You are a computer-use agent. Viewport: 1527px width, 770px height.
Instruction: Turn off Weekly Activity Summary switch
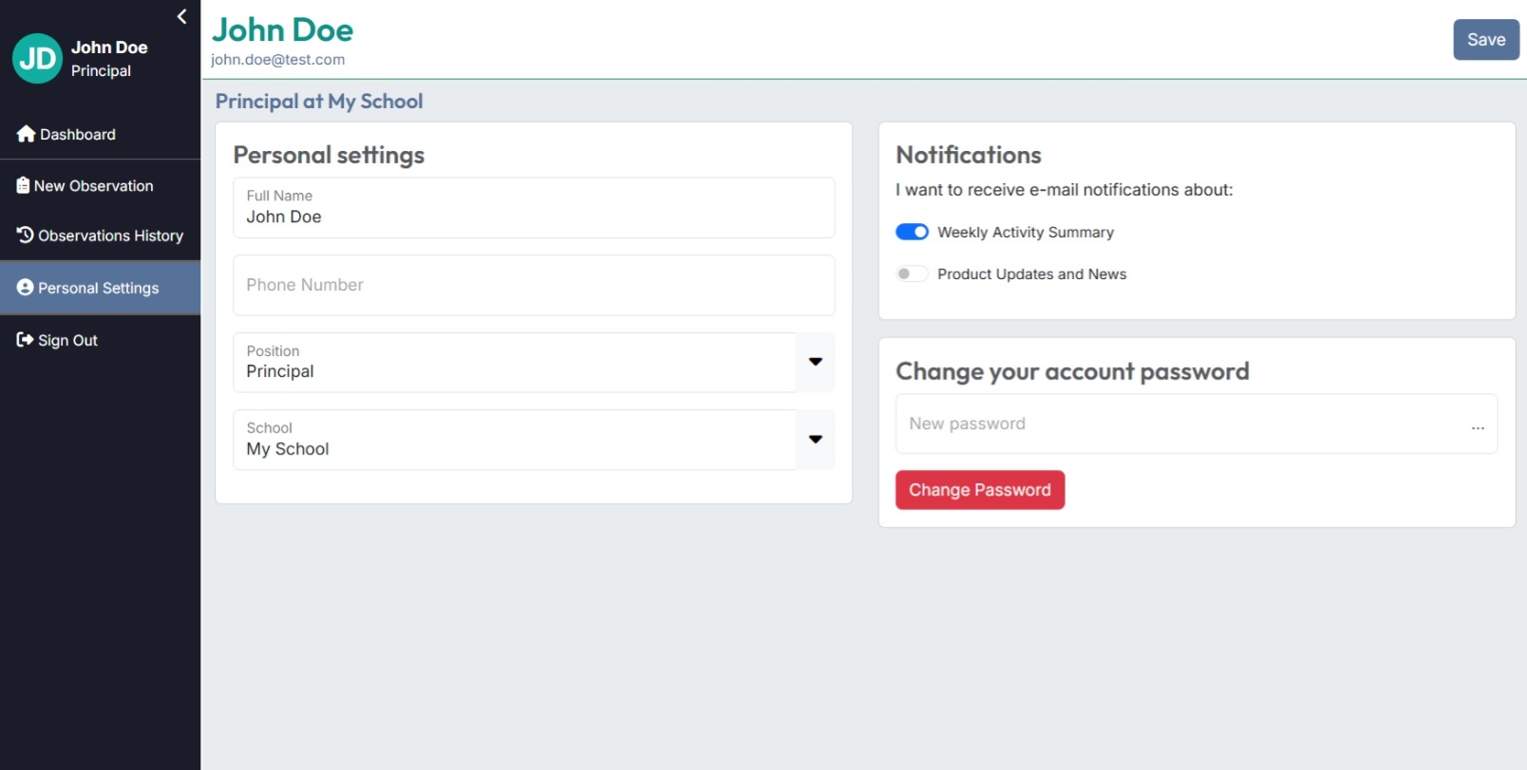tap(912, 232)
